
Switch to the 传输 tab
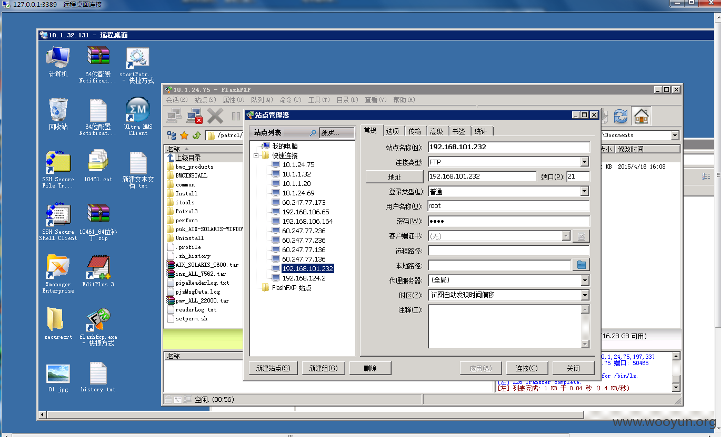(x=415, y=131)
